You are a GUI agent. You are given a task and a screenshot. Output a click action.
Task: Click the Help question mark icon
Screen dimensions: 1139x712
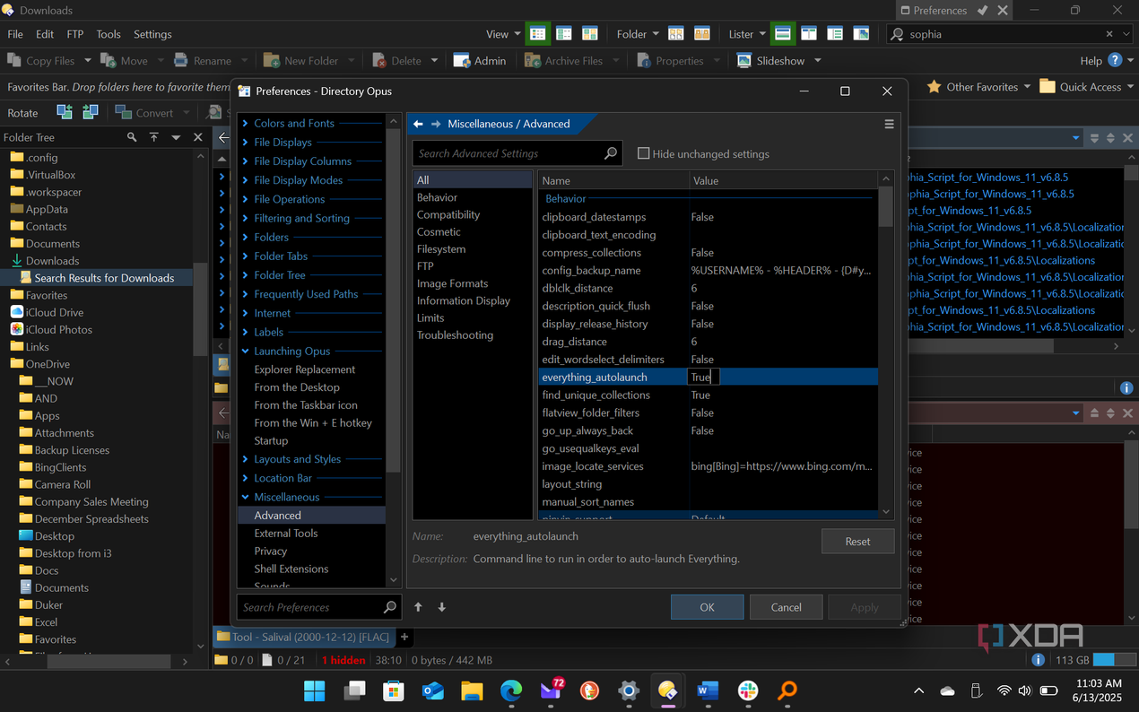coord(1116,60)
